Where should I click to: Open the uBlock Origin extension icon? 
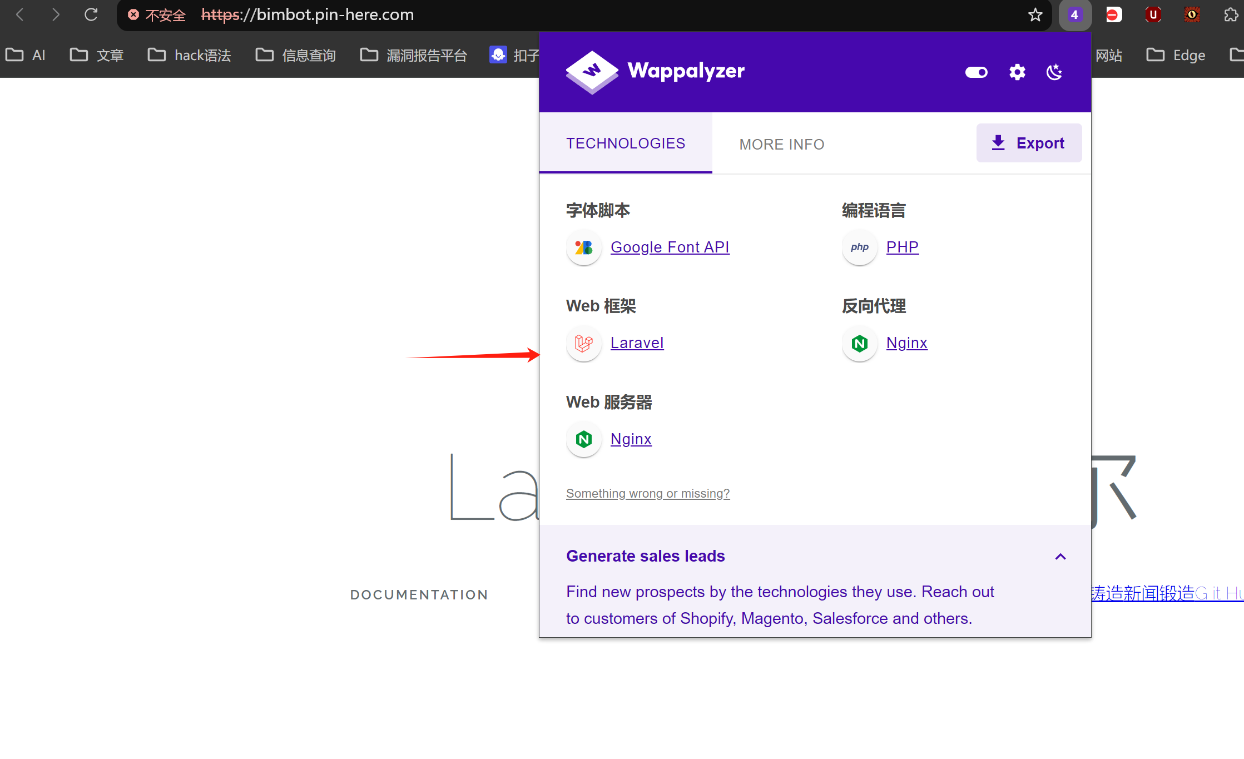pyautogui.click(x=1153, y=15)
